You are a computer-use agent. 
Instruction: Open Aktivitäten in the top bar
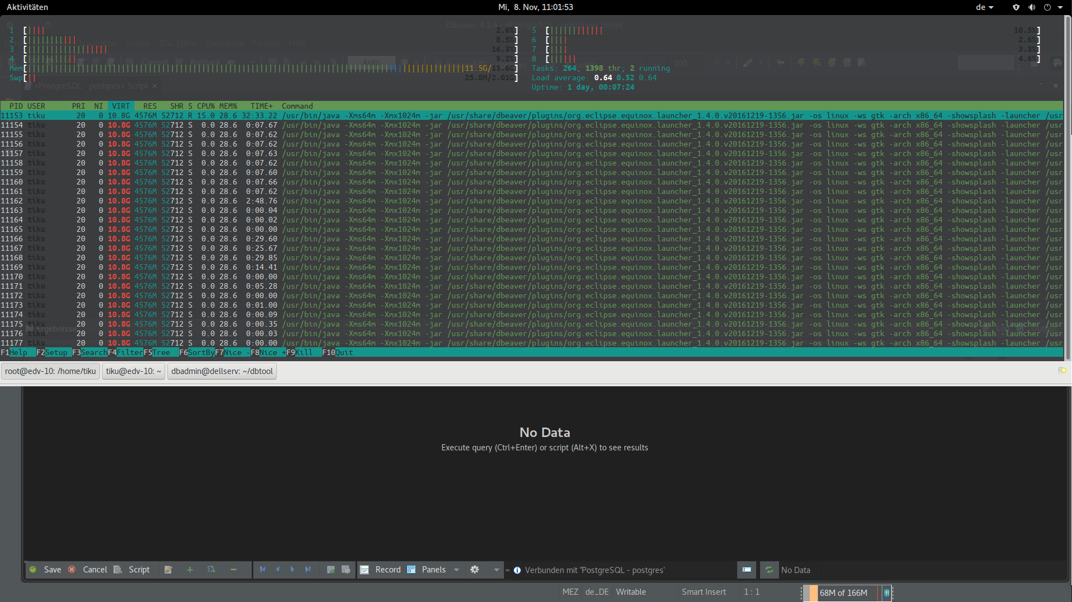(27, 7)
